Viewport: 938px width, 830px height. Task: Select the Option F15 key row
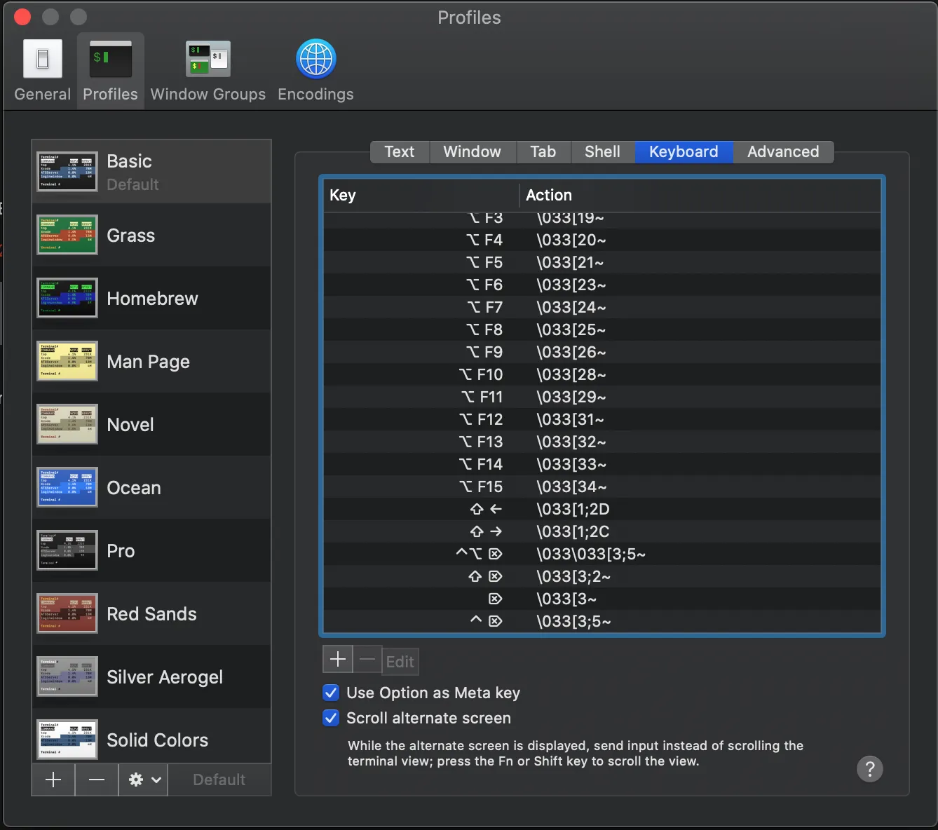coord(602,487)
